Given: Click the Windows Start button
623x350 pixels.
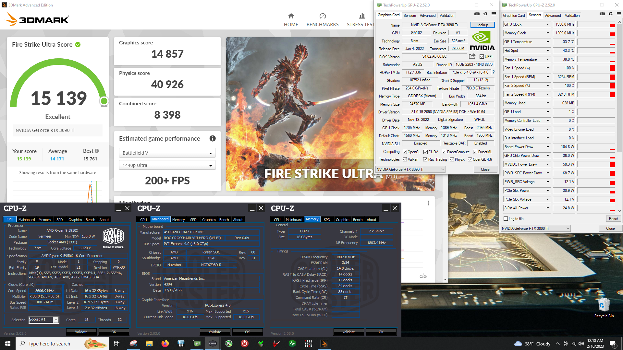Looking at the screenshot, I should (8, 344).
